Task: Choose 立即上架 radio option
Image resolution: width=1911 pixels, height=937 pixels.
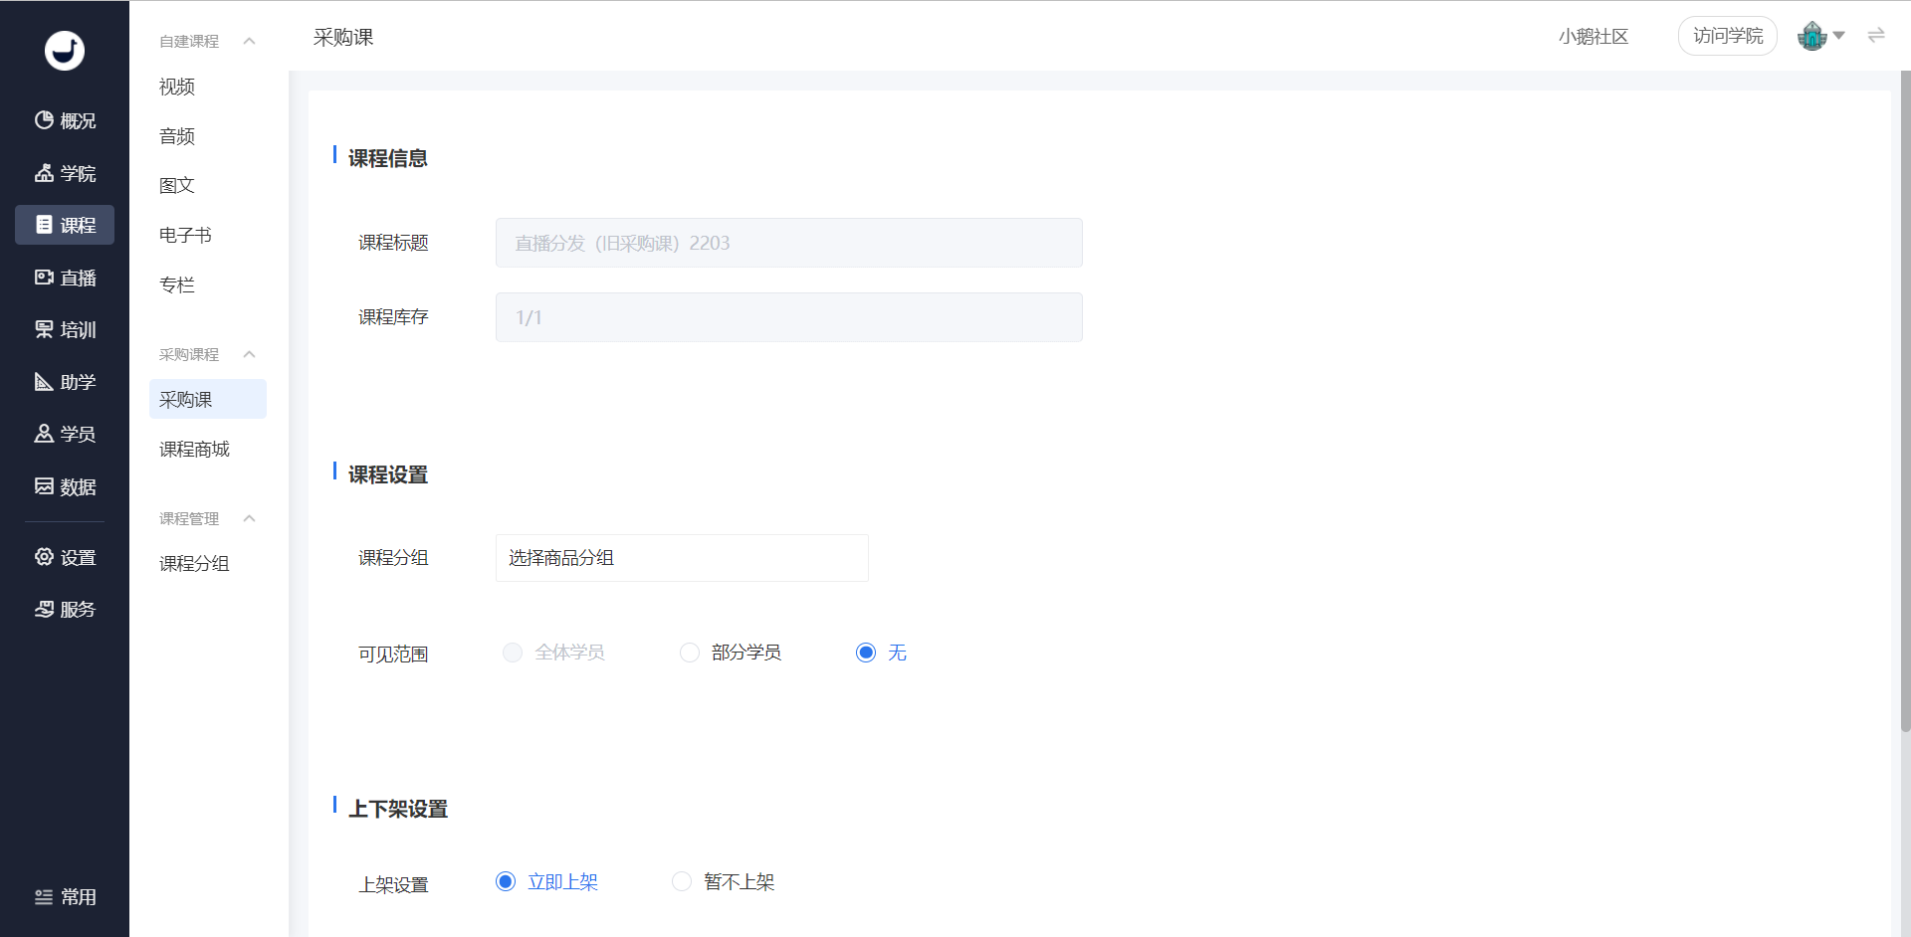Action: pos(506,881)
